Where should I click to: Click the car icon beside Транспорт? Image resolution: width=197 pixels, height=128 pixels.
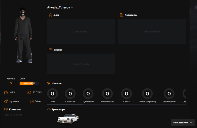pos(49,109)
